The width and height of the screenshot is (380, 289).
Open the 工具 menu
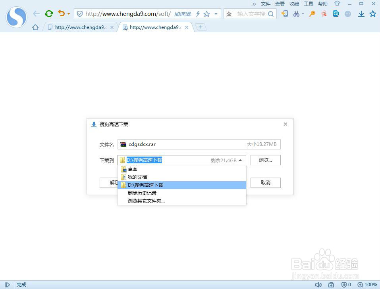[x=309, y=4]
